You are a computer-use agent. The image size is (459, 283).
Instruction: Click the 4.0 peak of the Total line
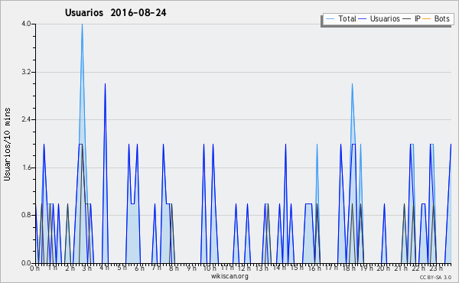coord(82,24)
